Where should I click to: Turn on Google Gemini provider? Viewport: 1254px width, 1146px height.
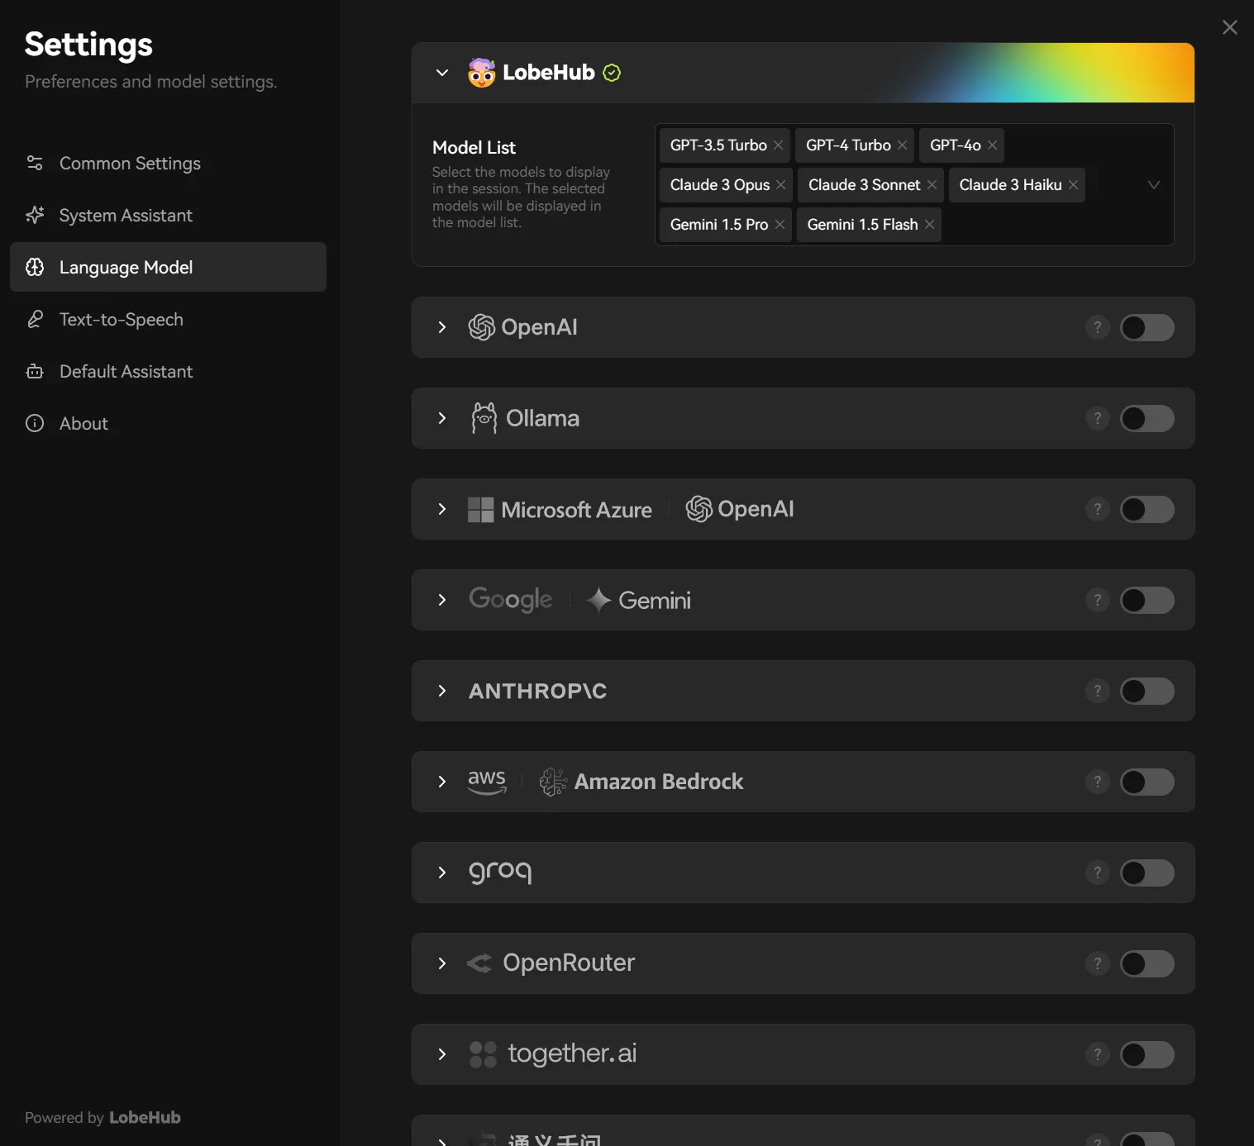[x=1147, y=600]
